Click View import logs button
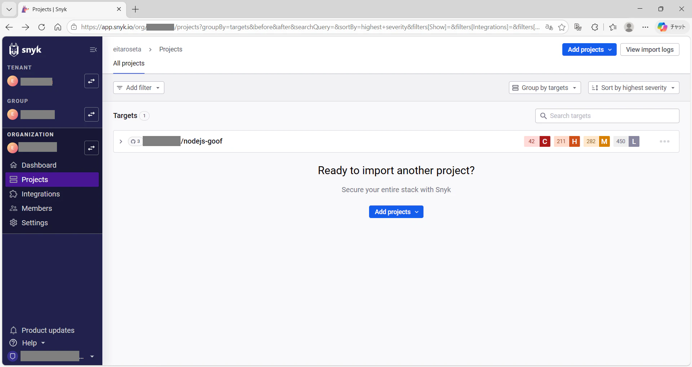The image size is (692, 367). 650,50
